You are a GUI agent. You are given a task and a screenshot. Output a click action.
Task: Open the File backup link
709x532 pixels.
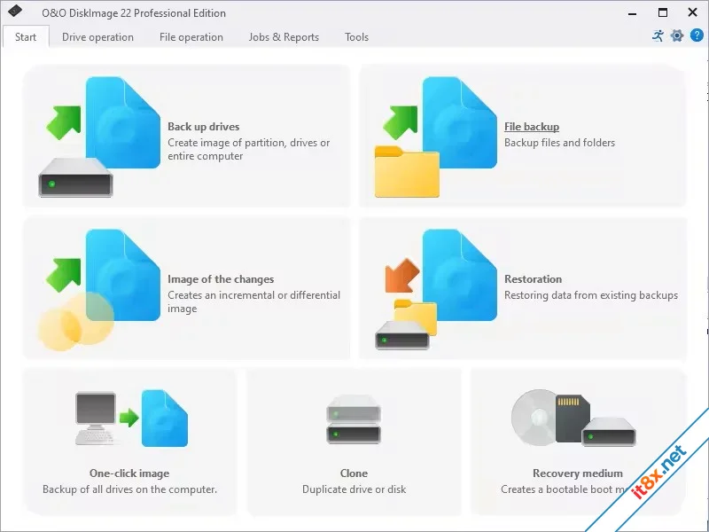point(532,127)
